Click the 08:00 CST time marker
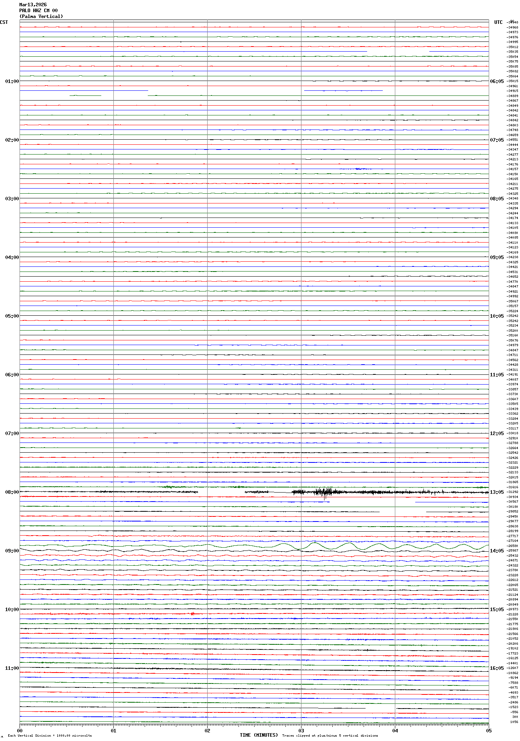The width and height of the screenshot is (520, 741). [12, 492]
